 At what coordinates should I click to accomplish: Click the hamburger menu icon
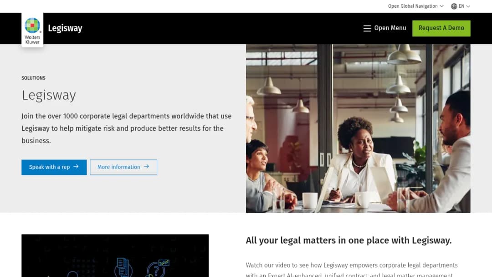[367, 28]
